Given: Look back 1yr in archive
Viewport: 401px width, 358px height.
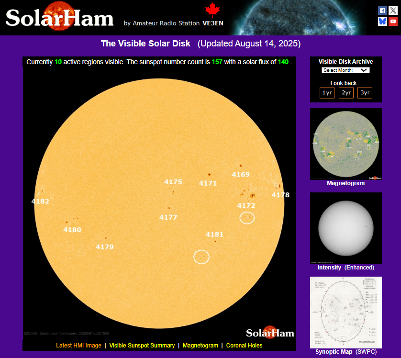Looking at the screenshot, I should pos(327,93).
